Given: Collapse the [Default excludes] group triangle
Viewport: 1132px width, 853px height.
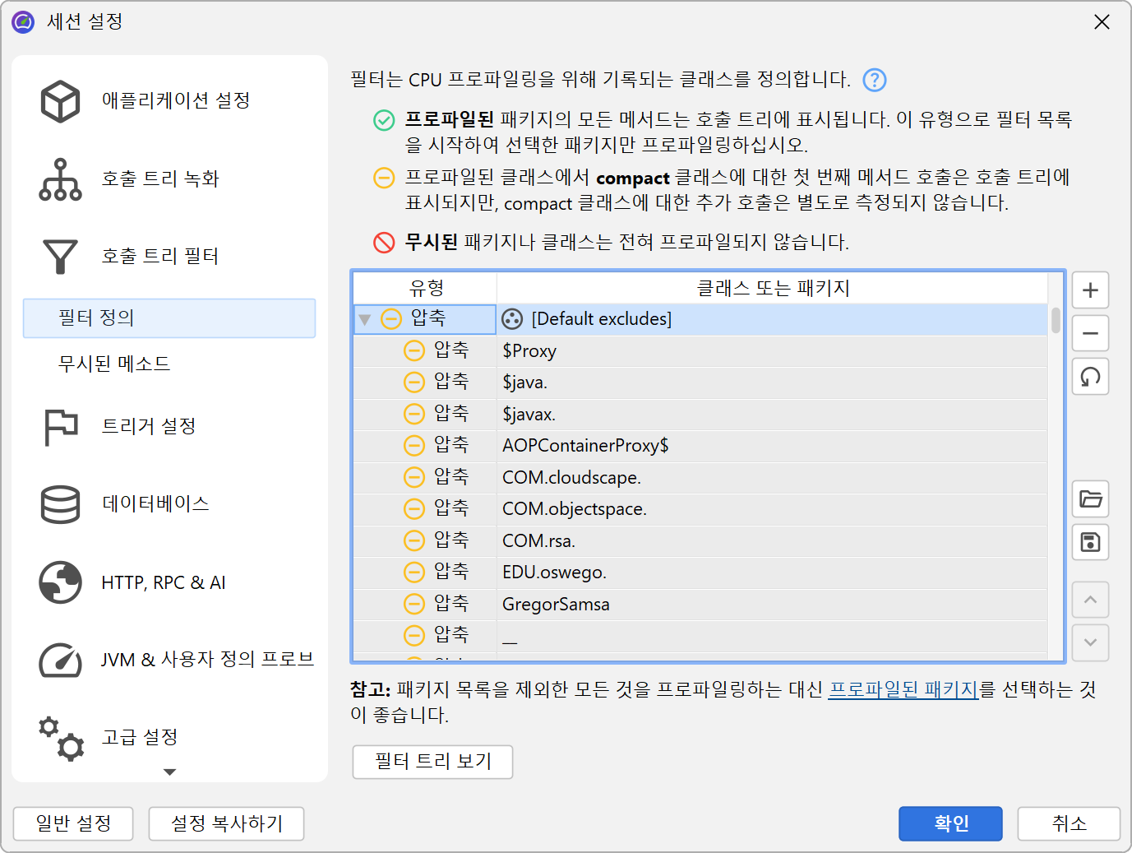Looking at the screenshot, I should (x=365, y=319).
